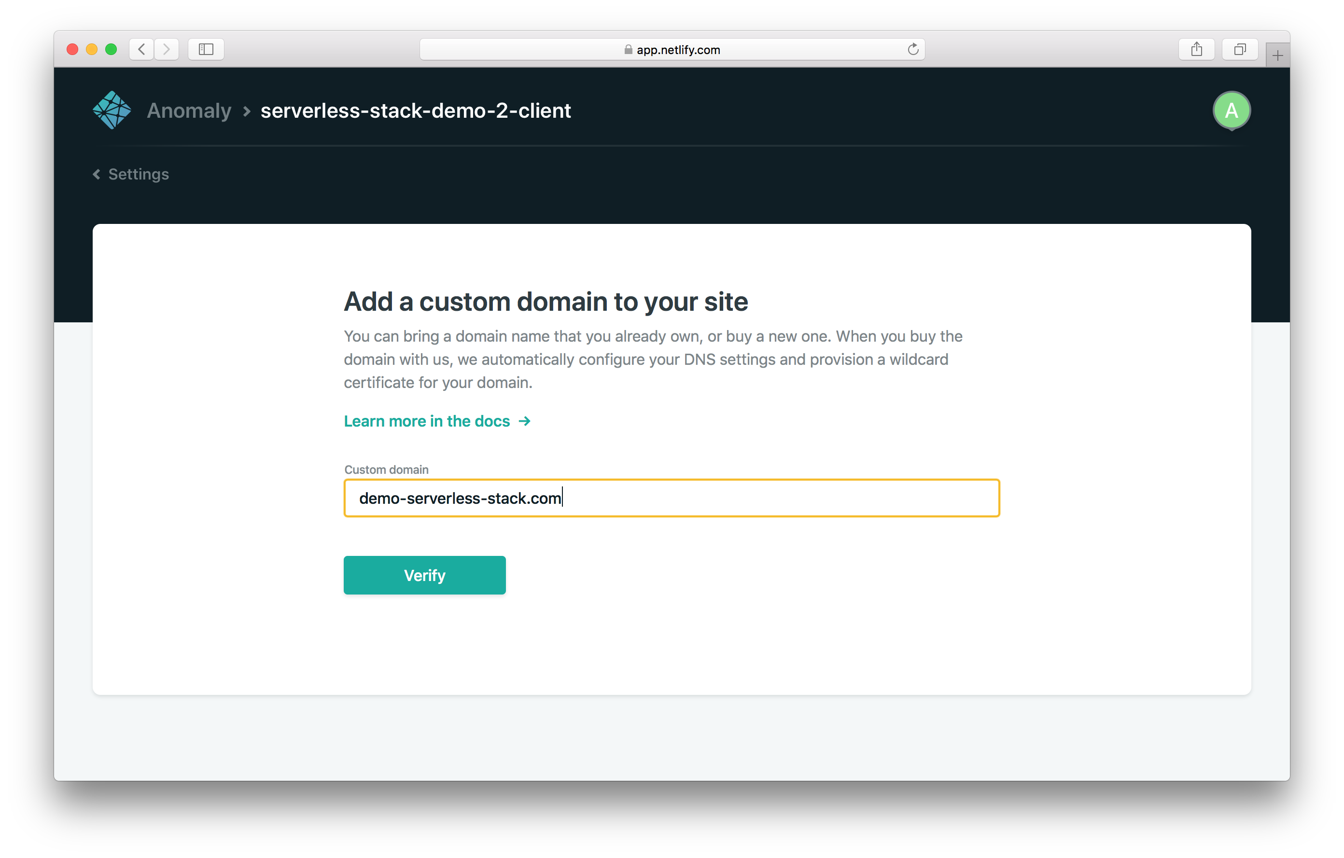Open the Safari share menu
This screenshot has height=858, width=1344.
1196,49
